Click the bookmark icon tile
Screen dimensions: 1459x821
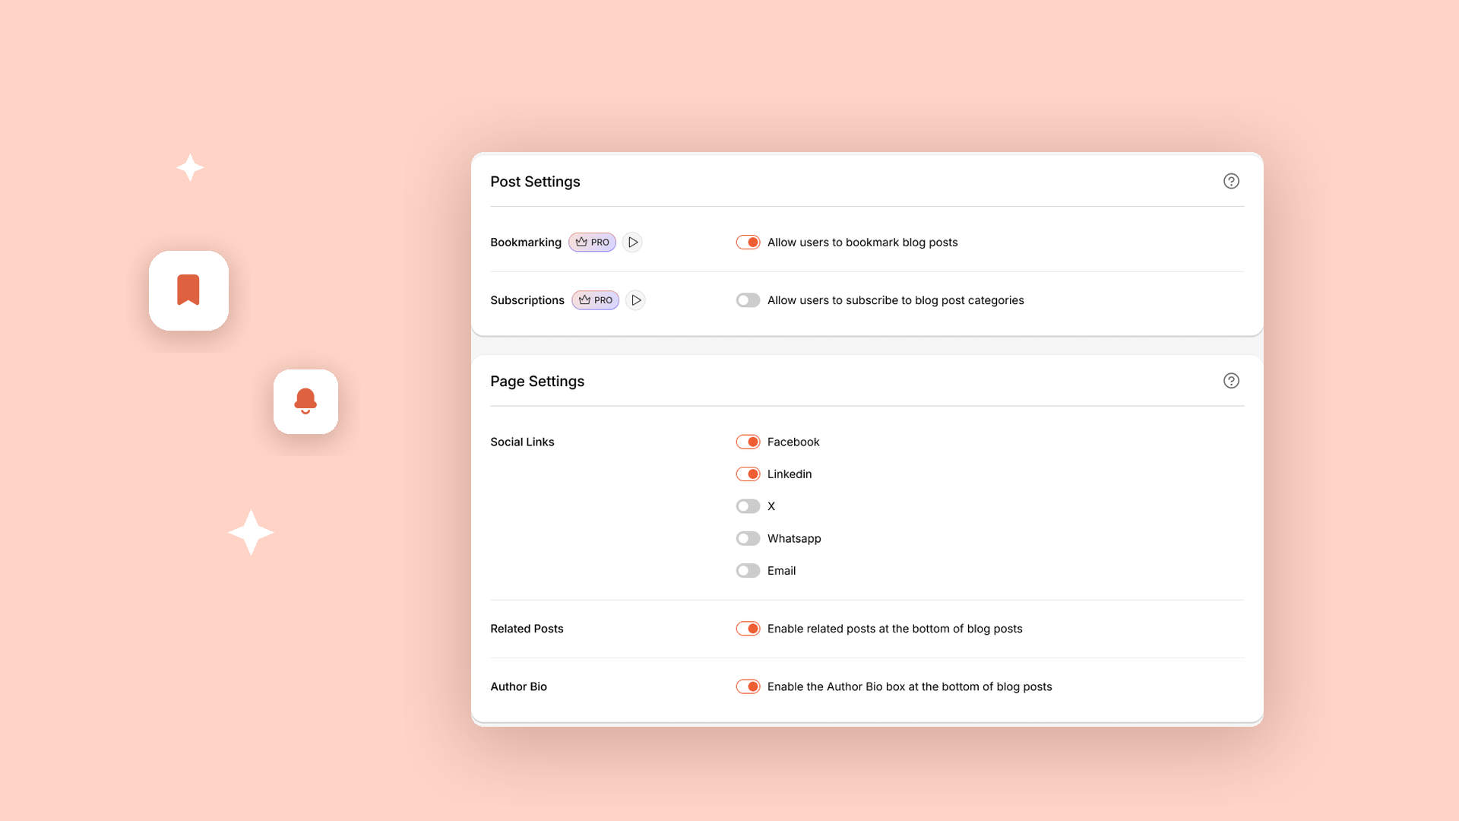(x=188, y=290)
